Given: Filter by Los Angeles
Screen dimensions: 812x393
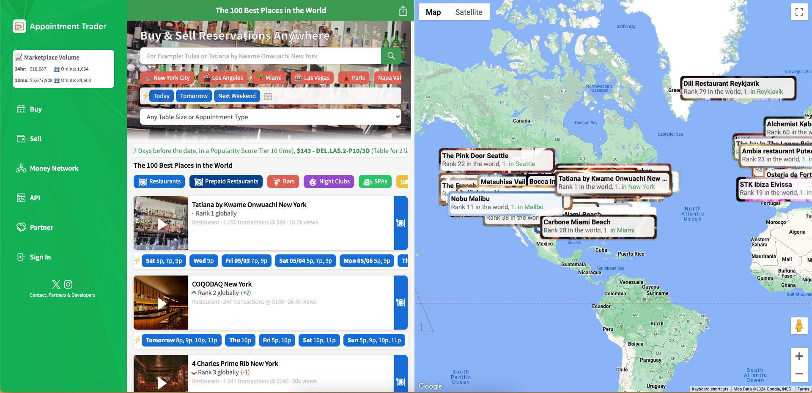Looking at the screenshot, I should tap(223, 78).
